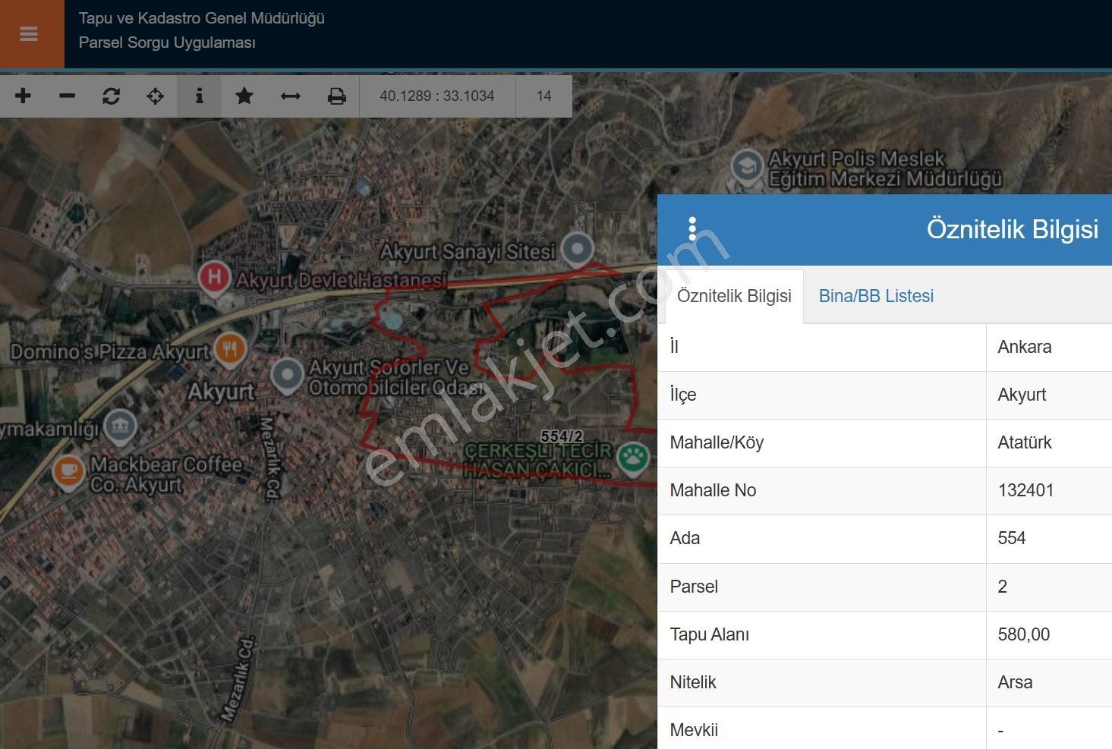Click the Akyurt Sanayi Sitesi map pin

coord(577,249)
